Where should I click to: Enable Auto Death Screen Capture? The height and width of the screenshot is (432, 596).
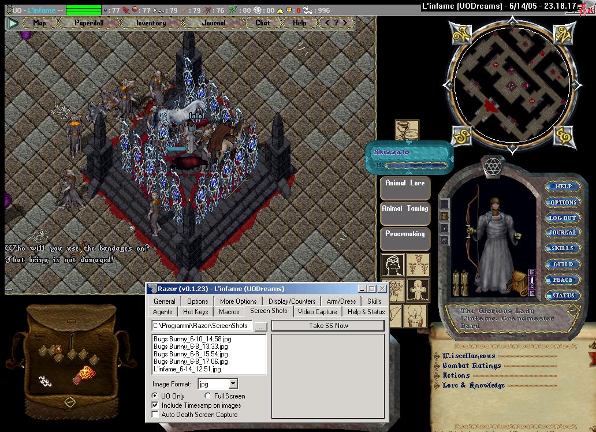point(155,415)
